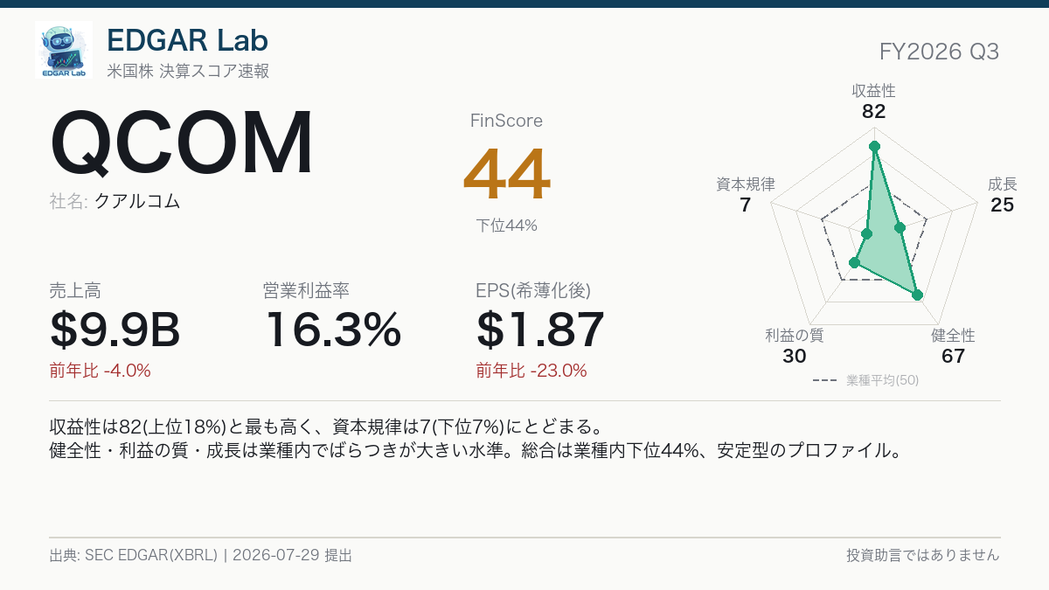Click the 健全性 67 axis label

(953, 346)
